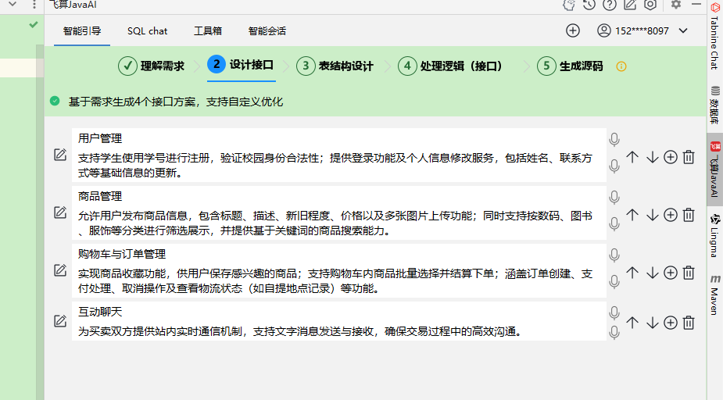Open the Tabnine Chat side panel
723x400 pixels.
pos(714,37)
